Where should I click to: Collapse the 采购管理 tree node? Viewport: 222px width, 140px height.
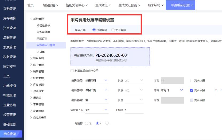31,19
